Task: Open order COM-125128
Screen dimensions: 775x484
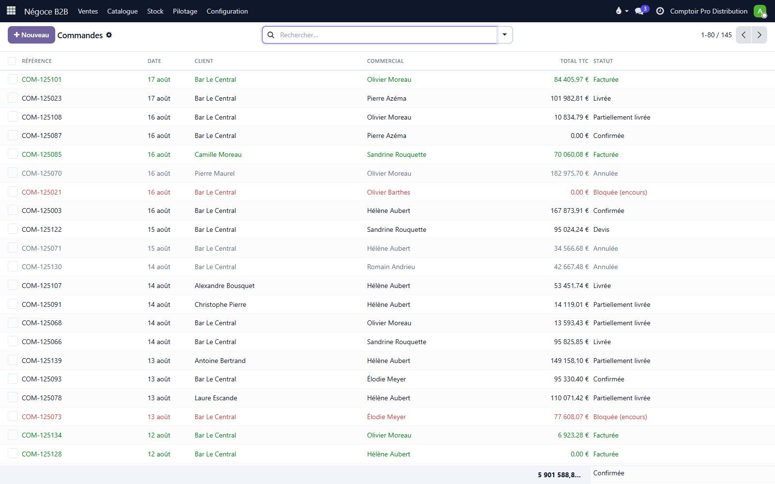Action: click(x=42, y=454)
